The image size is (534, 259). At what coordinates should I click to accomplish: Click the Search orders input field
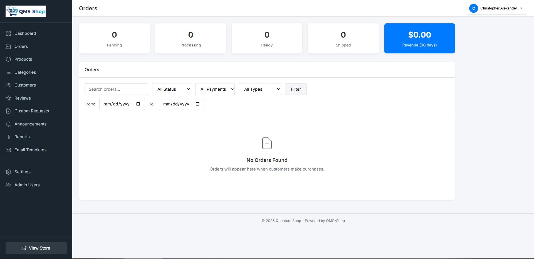(116, 89)
